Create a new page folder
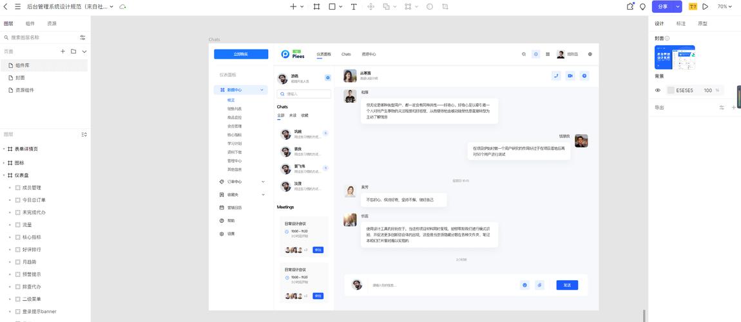 click(x=73, y=52)
